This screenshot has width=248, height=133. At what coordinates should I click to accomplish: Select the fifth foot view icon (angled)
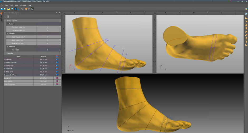point(246,32)
